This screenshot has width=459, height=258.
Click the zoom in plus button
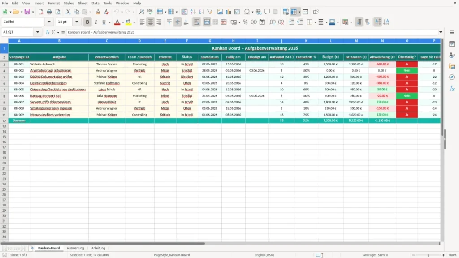coord(443,255)
